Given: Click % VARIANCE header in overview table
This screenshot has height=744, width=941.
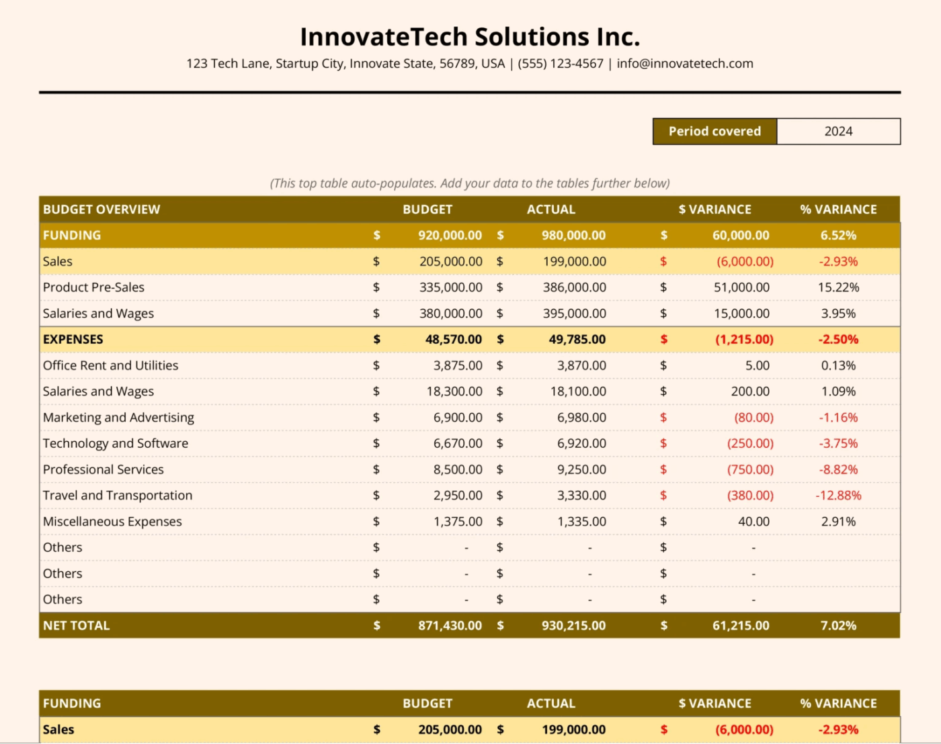Looking at the screenshot, I should point(838,210).
